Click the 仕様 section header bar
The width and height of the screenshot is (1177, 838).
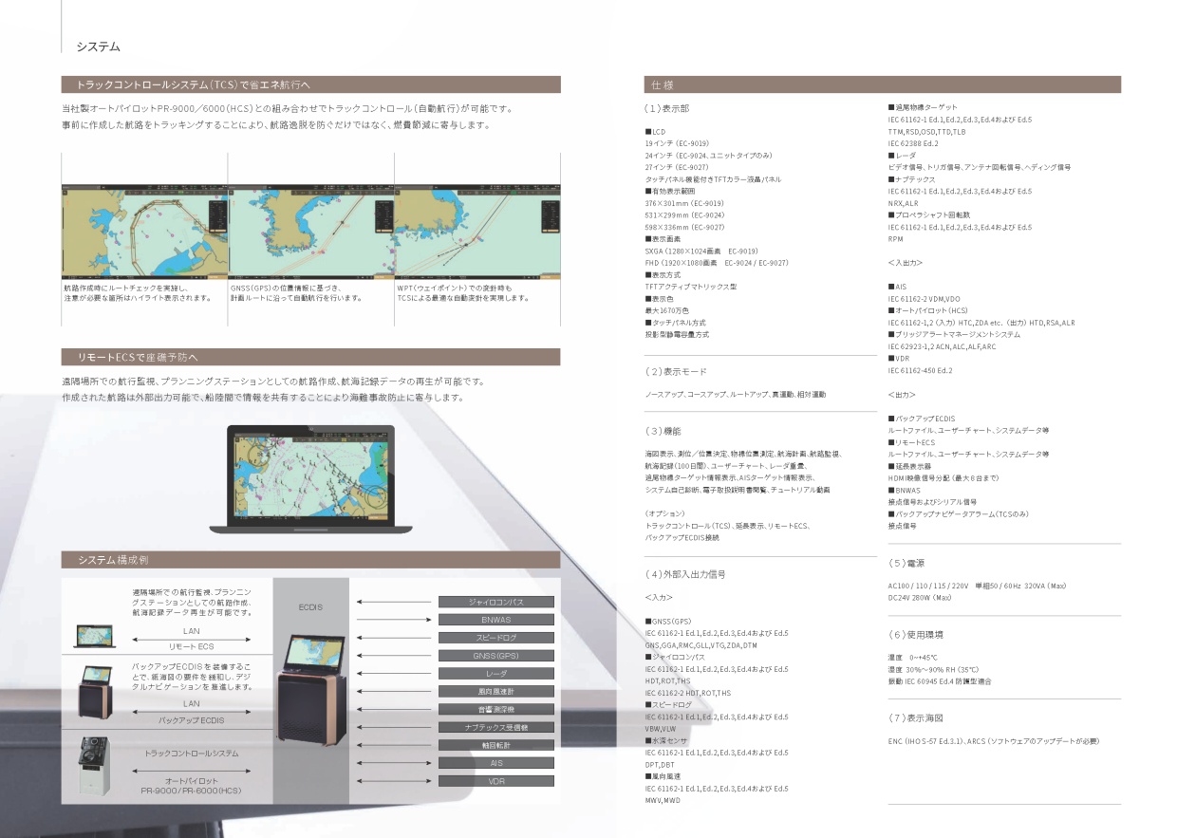(x=882, y=84)
